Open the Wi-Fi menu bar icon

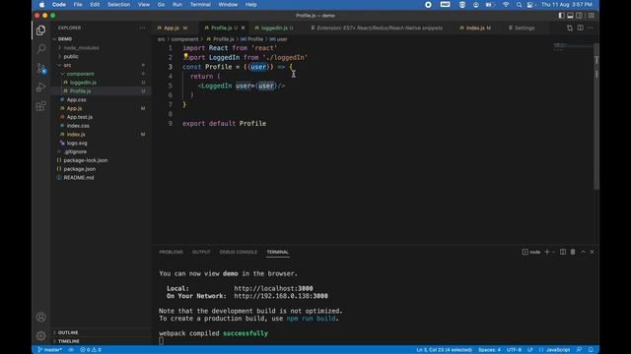pos(506,4)
